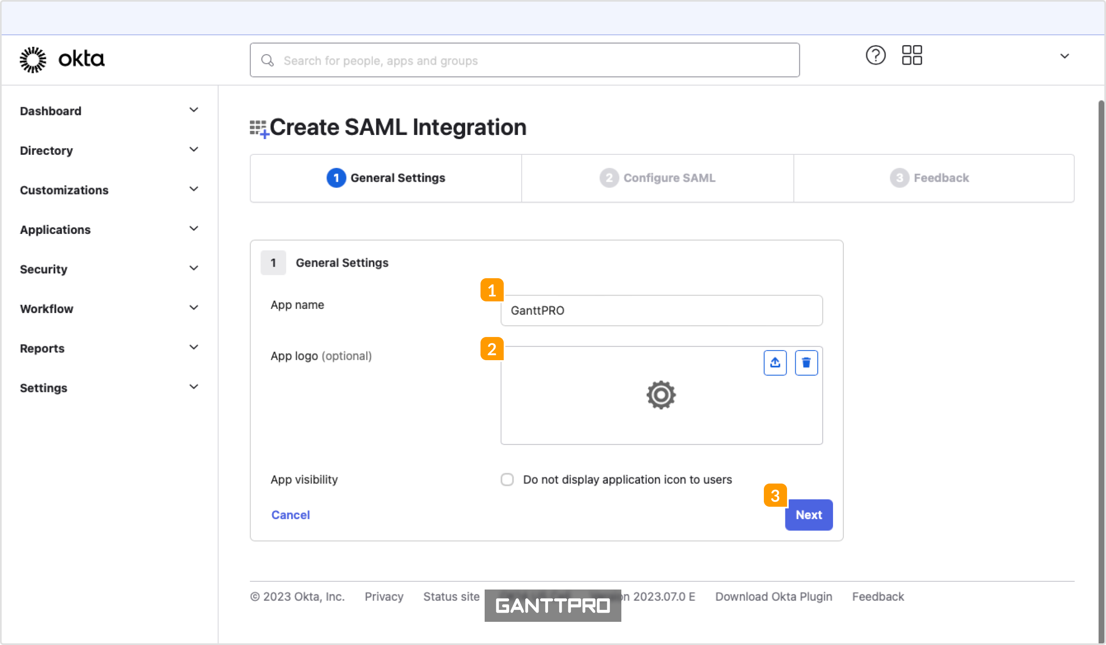Click the trash icon to delete logo
1106x645 pixels.
click(x=806, y=363)
